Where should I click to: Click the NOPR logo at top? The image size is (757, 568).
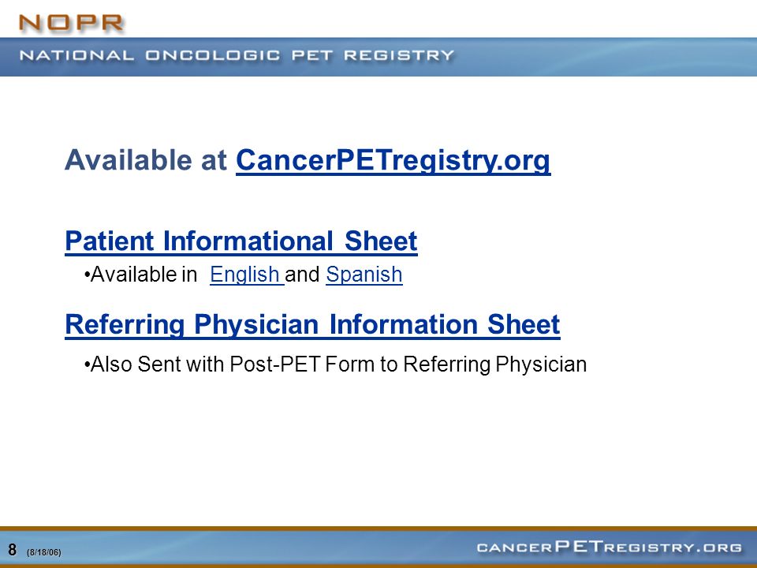pos(71,23)
